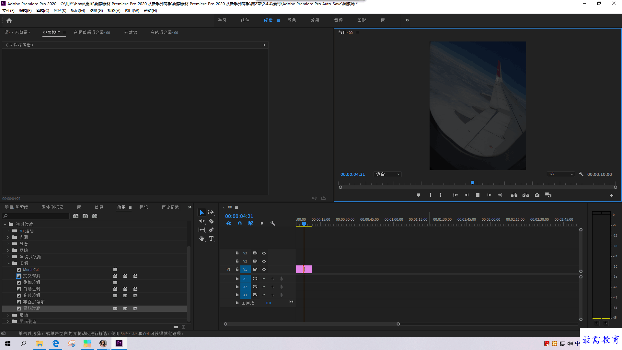Viewport: 622px width, 350px height.
Task: Click the Effects search field
Action: 36,216
